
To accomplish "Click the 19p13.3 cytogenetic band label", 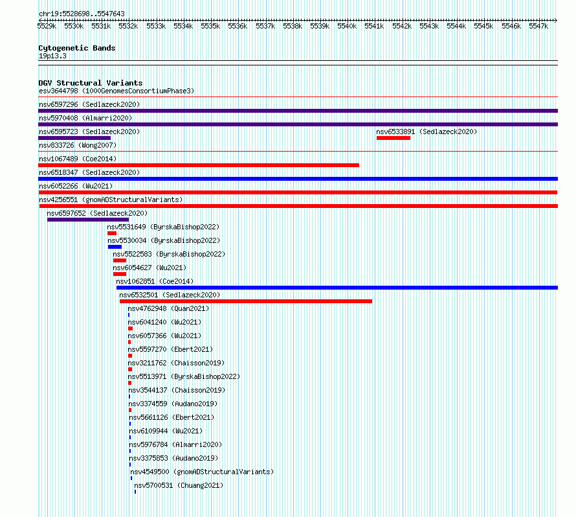I will click(x=52, y=56).
